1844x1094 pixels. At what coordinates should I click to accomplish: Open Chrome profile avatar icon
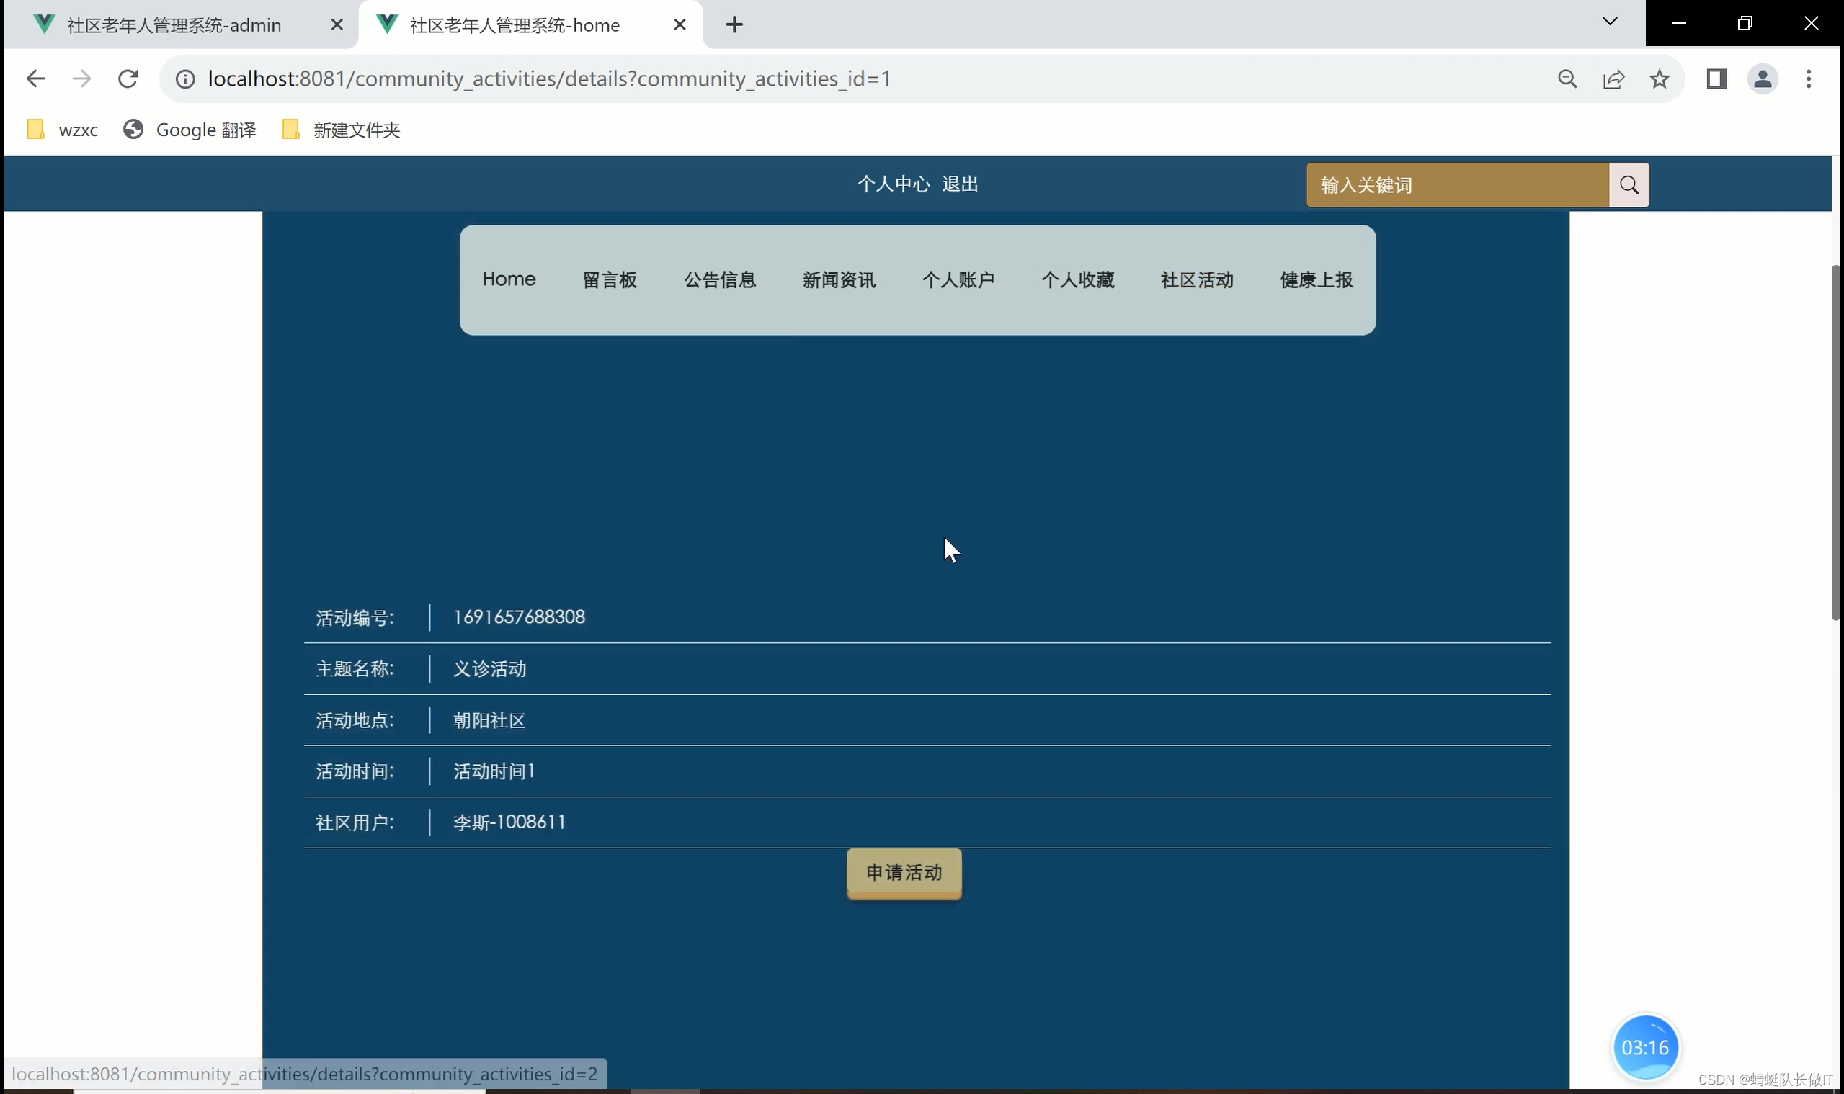pyautogui.click(x=1762, y=79)
